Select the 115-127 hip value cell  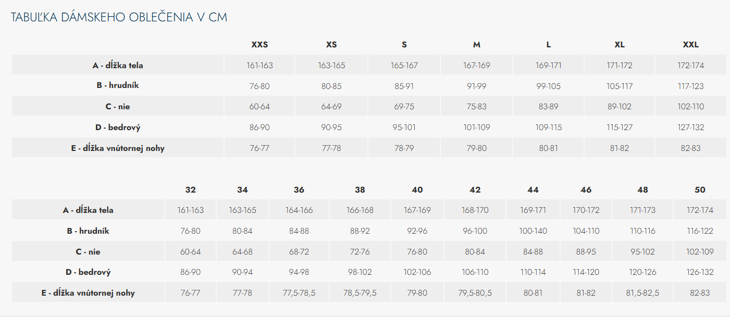620,128
